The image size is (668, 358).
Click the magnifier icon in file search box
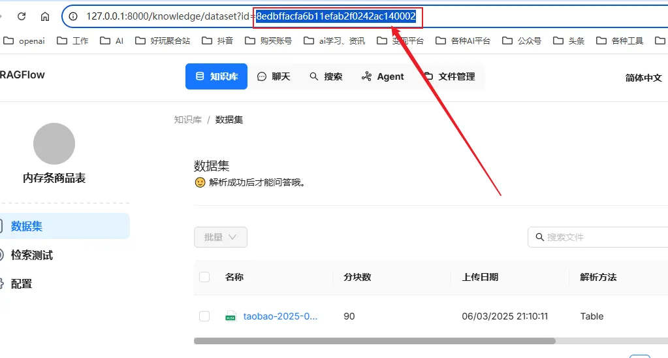[539, 237]
